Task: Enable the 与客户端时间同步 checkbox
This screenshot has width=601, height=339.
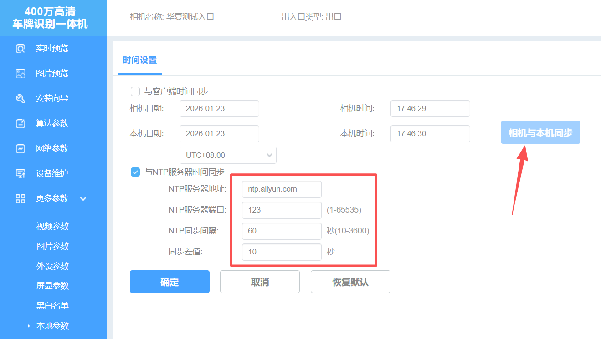Action: tap(135, 91)
